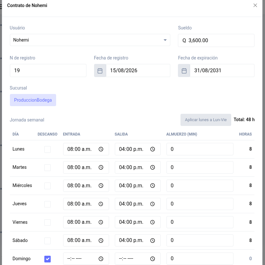Click the 'Jornada semanal' label
This screenshot has height=265, width=265.
[27, 120]
